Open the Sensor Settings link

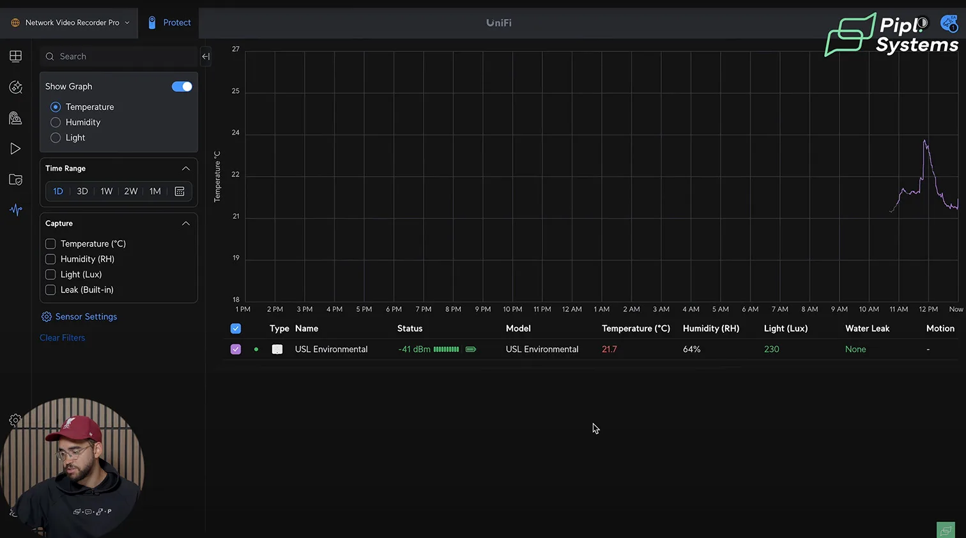pos(86,317)
